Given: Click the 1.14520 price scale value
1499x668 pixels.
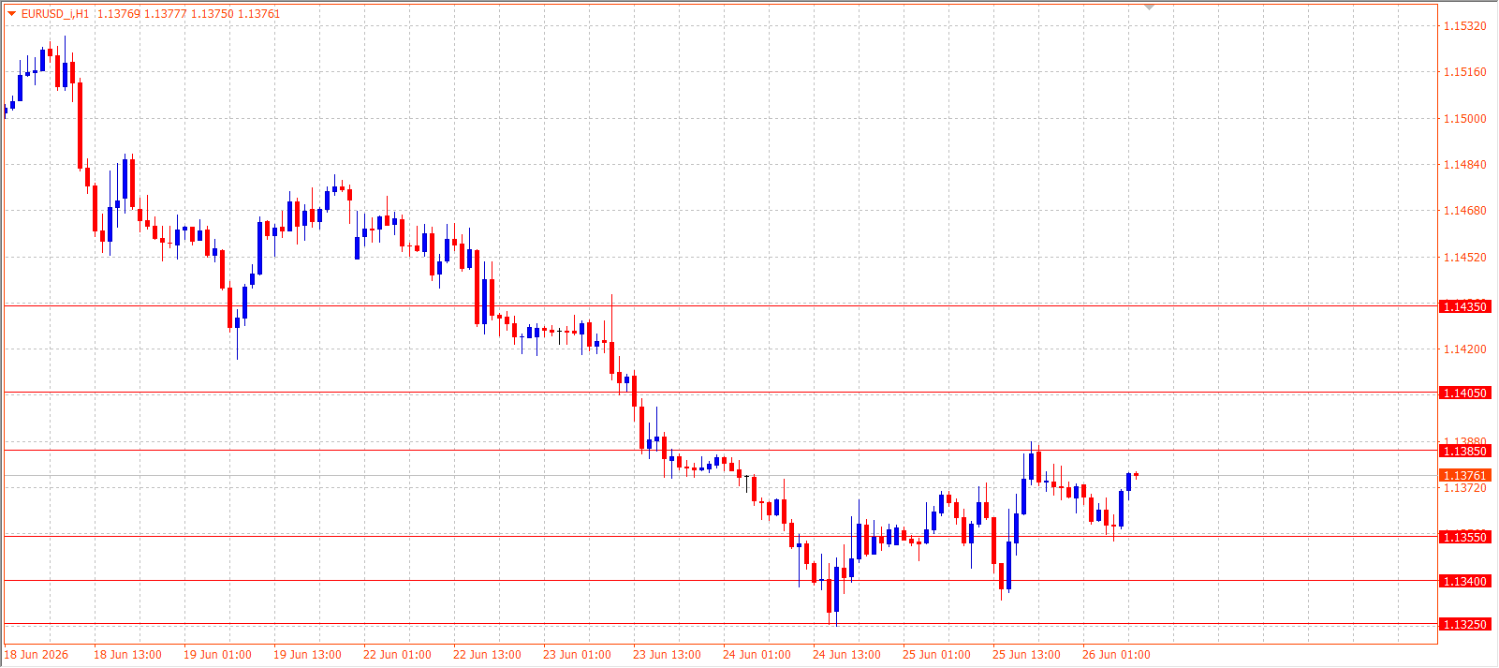Looking at the screenshot, I should coord(1465,258).
